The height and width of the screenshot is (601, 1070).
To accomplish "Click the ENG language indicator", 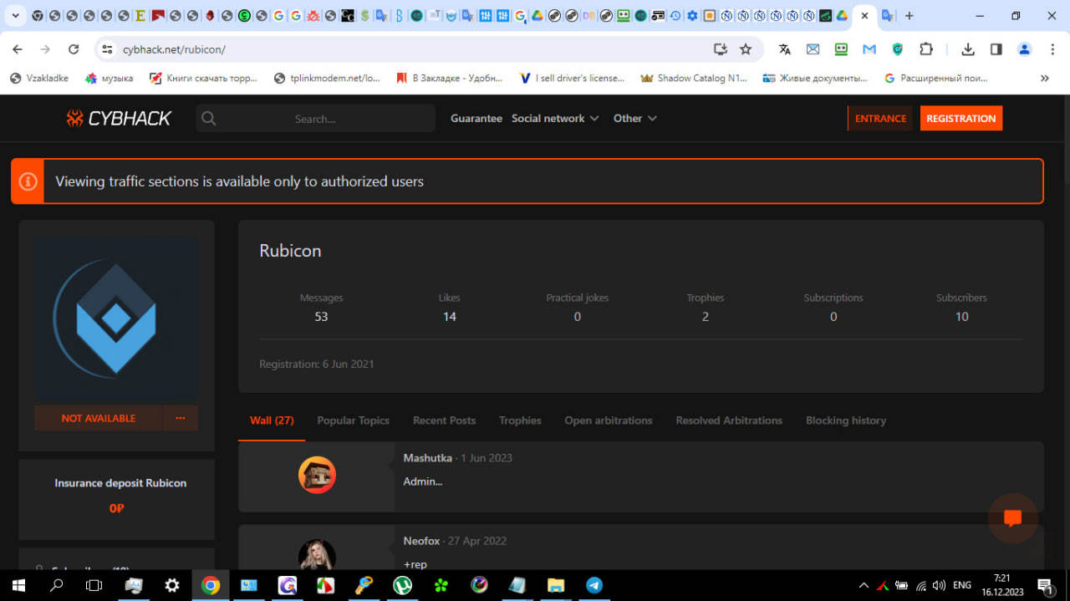I will [962, 585].
